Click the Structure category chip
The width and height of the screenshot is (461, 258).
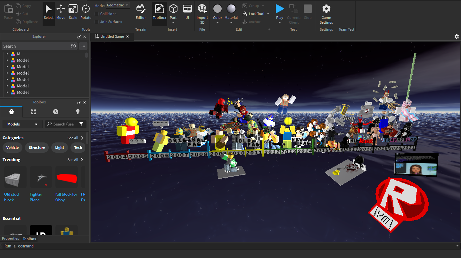click(37, 148)
